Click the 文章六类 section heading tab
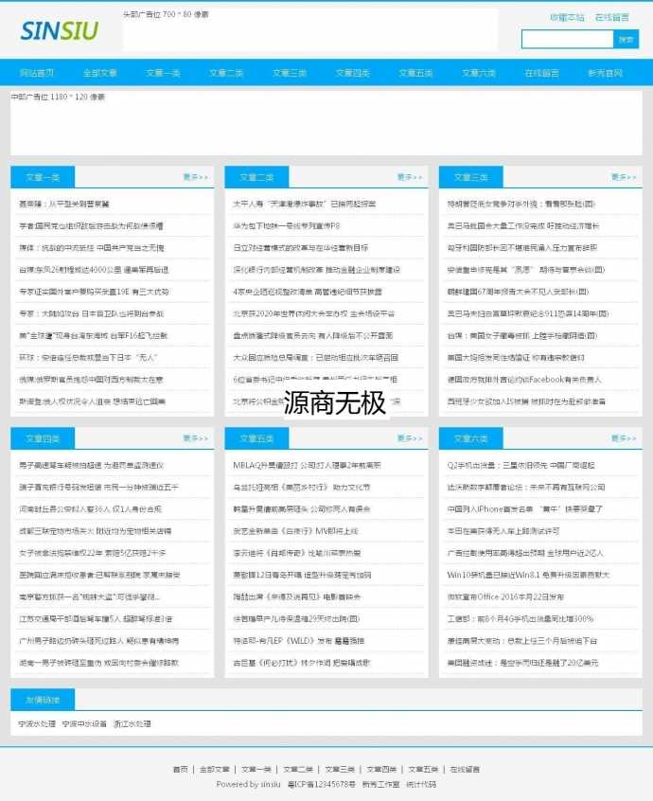653x801 pixels. (x=470, y=438)
